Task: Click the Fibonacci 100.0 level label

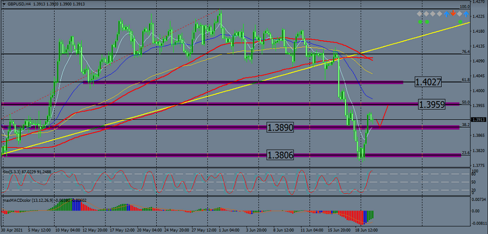Action: click(x=465, y=7)
